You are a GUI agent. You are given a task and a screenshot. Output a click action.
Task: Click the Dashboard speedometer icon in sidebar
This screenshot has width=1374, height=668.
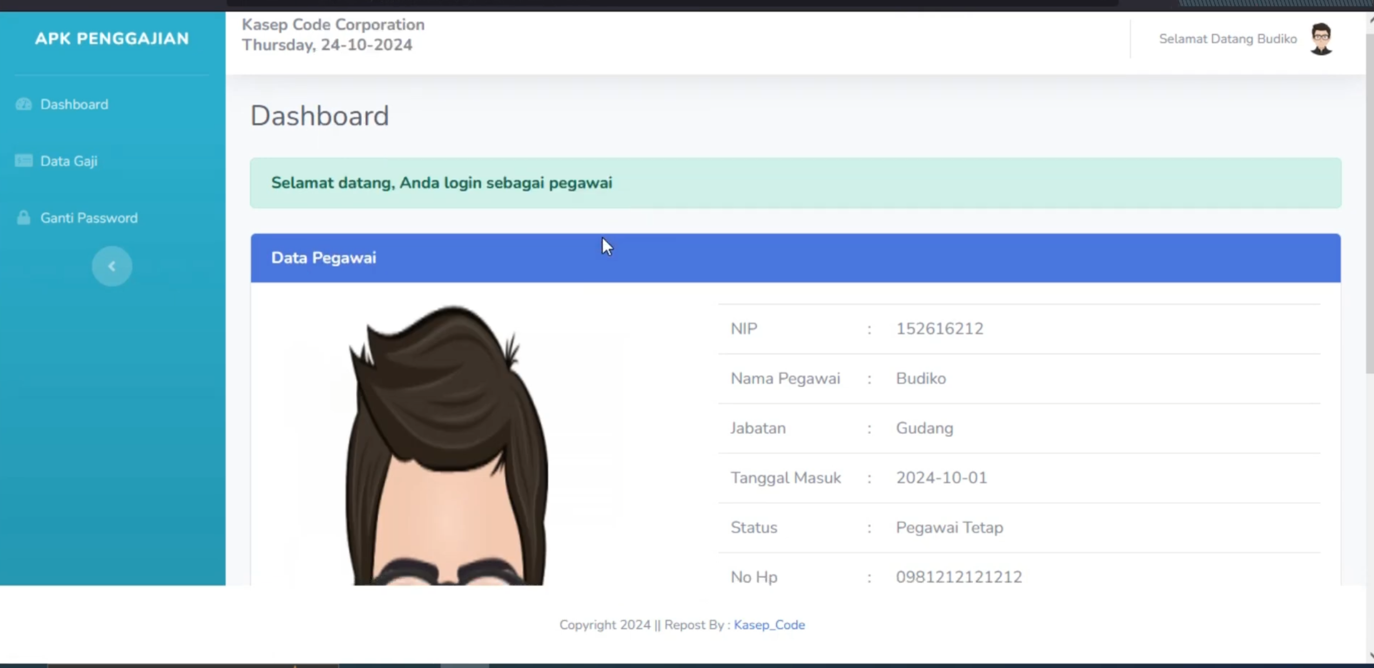click(x=24, y=104)
